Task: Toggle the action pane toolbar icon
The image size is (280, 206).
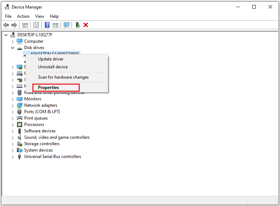Action: [x=56, y=25]
